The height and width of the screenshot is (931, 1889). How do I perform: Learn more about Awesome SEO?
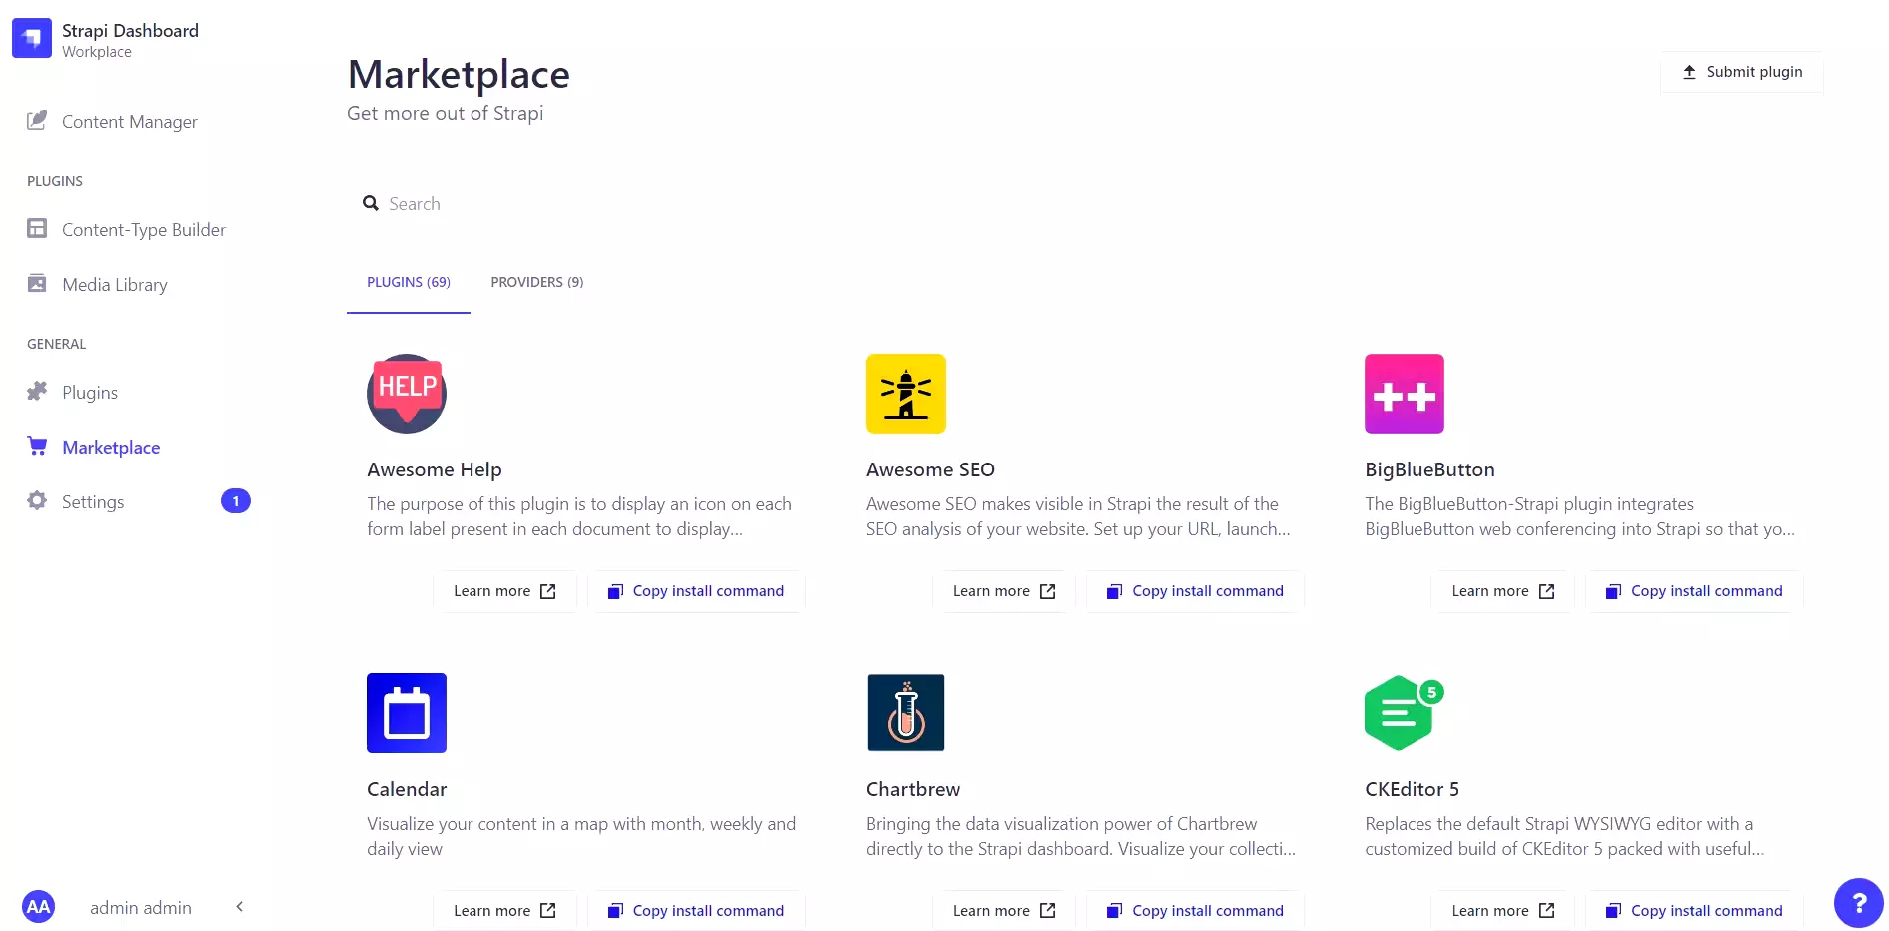click(1003, 590)
